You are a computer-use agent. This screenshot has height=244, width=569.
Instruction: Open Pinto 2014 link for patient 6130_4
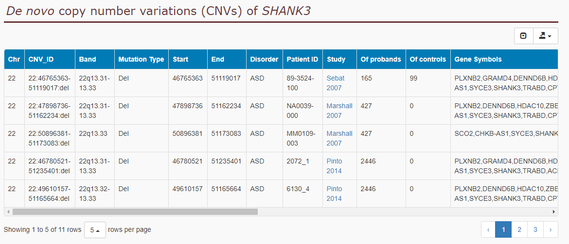tap(334, 194)
